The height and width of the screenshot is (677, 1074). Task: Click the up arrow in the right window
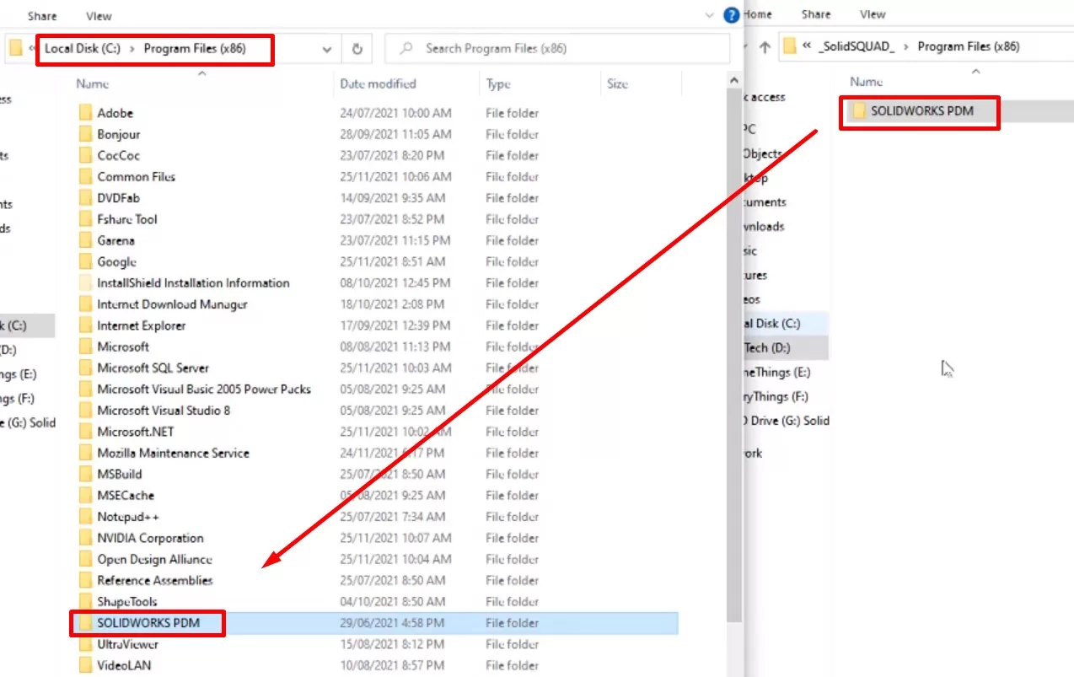pyautogui.click(x=763, y=47)
